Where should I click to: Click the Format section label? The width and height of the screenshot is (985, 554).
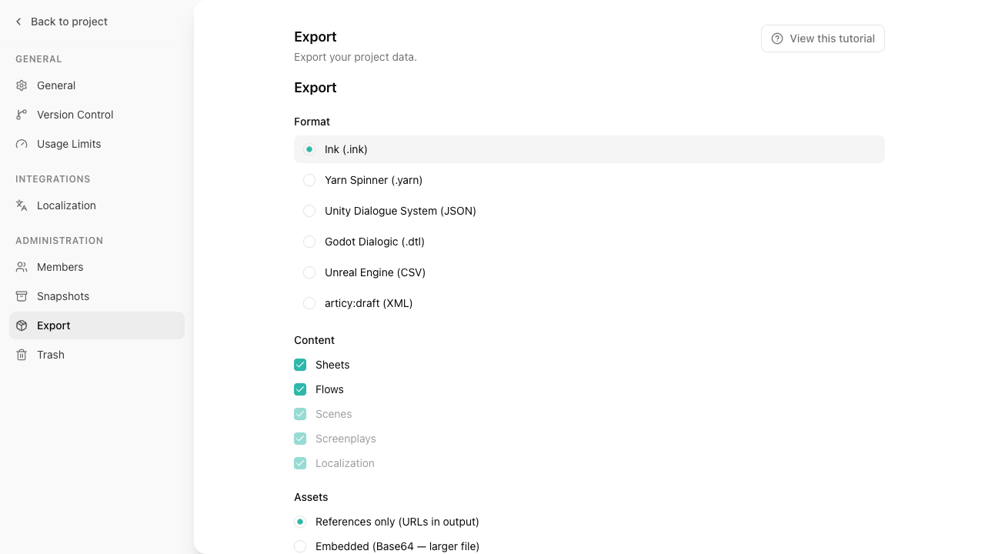pos(312,122)
